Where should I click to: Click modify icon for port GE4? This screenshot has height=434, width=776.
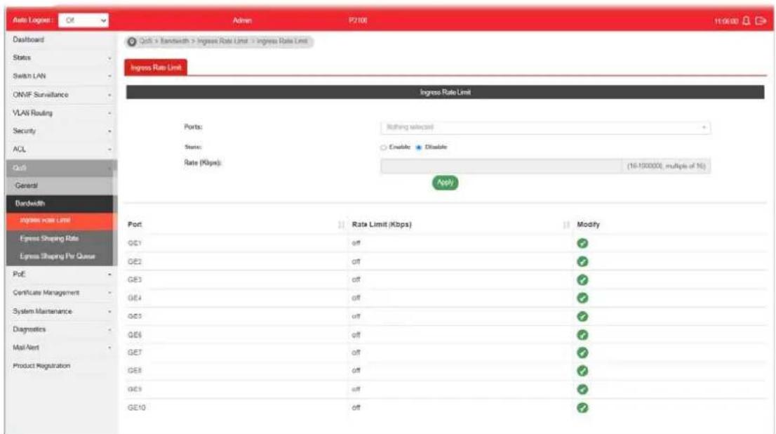pyautogui.click(x=582, y=298)
